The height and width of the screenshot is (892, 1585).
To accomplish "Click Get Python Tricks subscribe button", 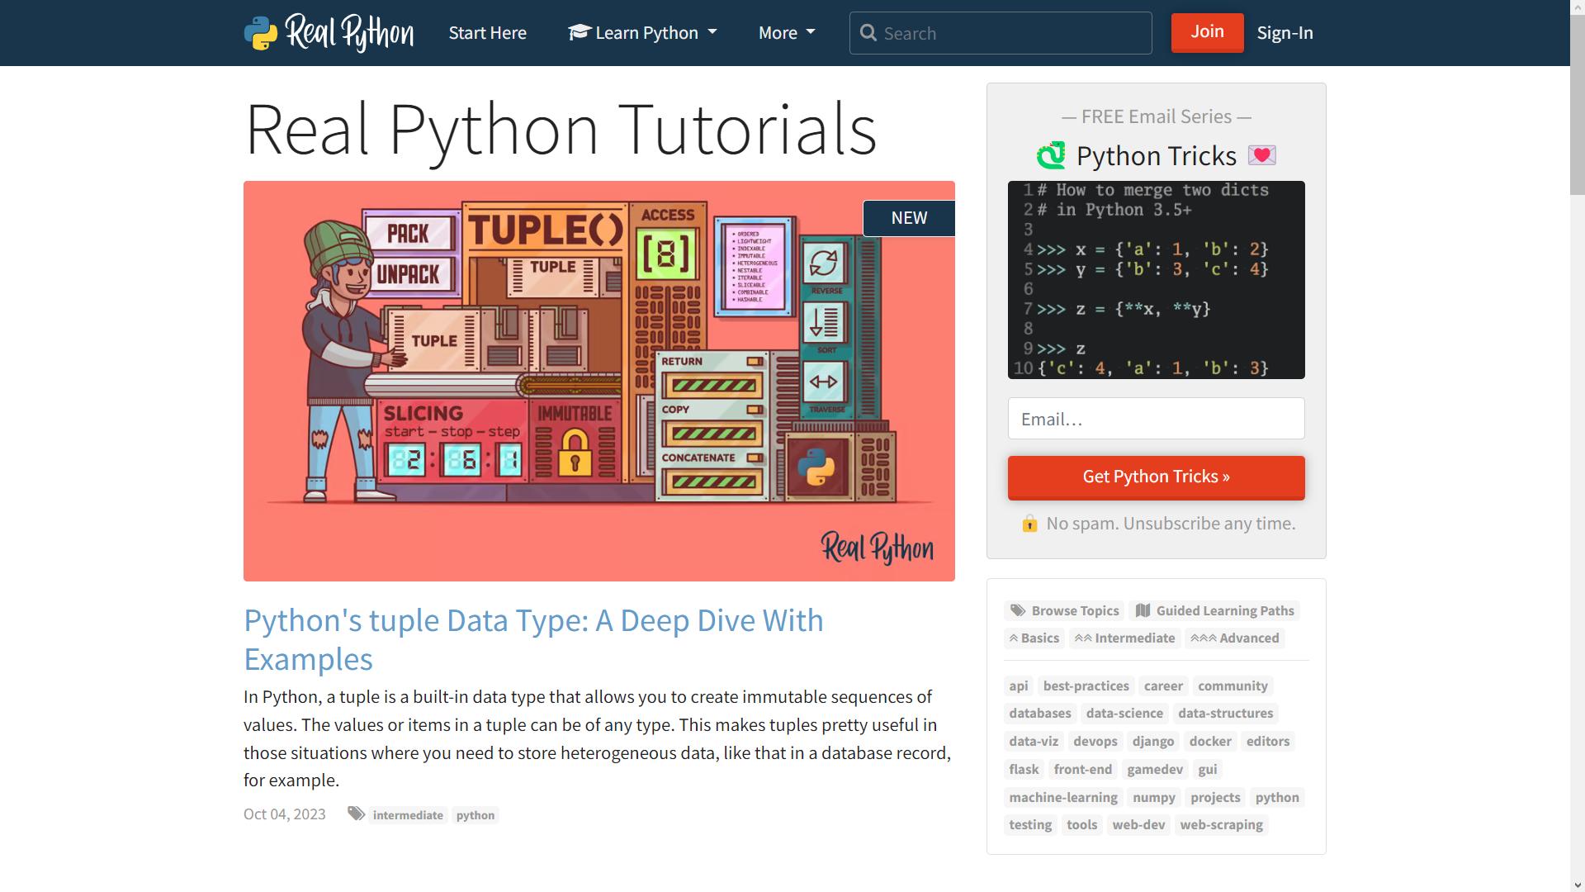I will (1156, 477).
